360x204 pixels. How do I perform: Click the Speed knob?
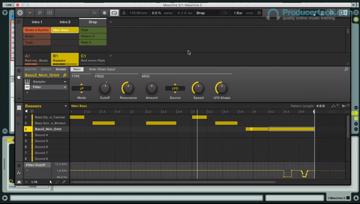(x=198, y=88)
